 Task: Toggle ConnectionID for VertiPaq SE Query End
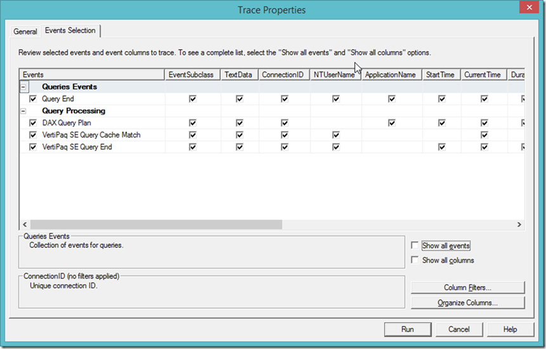pos(285,147)
